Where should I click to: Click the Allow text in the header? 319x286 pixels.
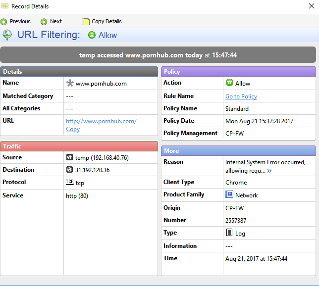(107, 35)
